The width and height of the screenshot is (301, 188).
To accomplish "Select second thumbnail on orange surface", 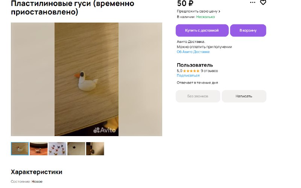I will tap(39, 149).
